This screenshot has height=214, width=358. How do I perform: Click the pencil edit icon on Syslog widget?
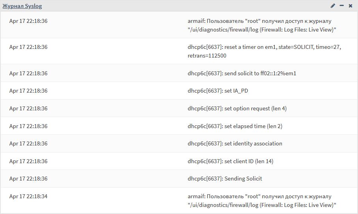tap(333, 6)
